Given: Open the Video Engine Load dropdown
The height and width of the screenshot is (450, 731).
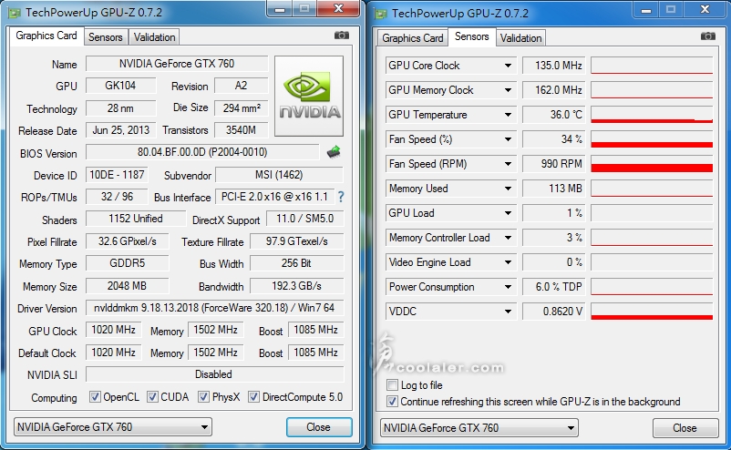Looking at the screenshot, I should (x=509, y=262).
